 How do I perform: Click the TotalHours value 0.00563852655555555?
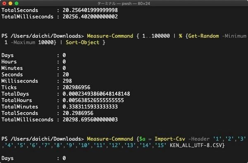coord(93,100)
